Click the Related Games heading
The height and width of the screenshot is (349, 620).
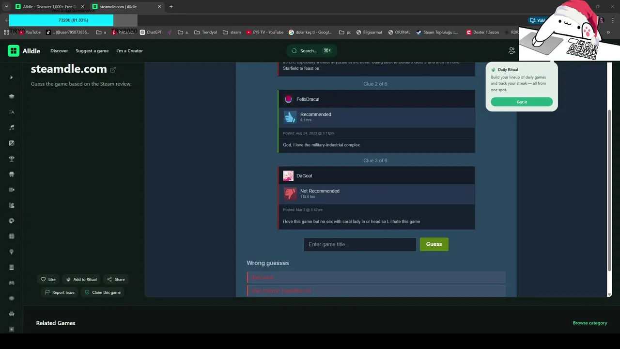56,323
